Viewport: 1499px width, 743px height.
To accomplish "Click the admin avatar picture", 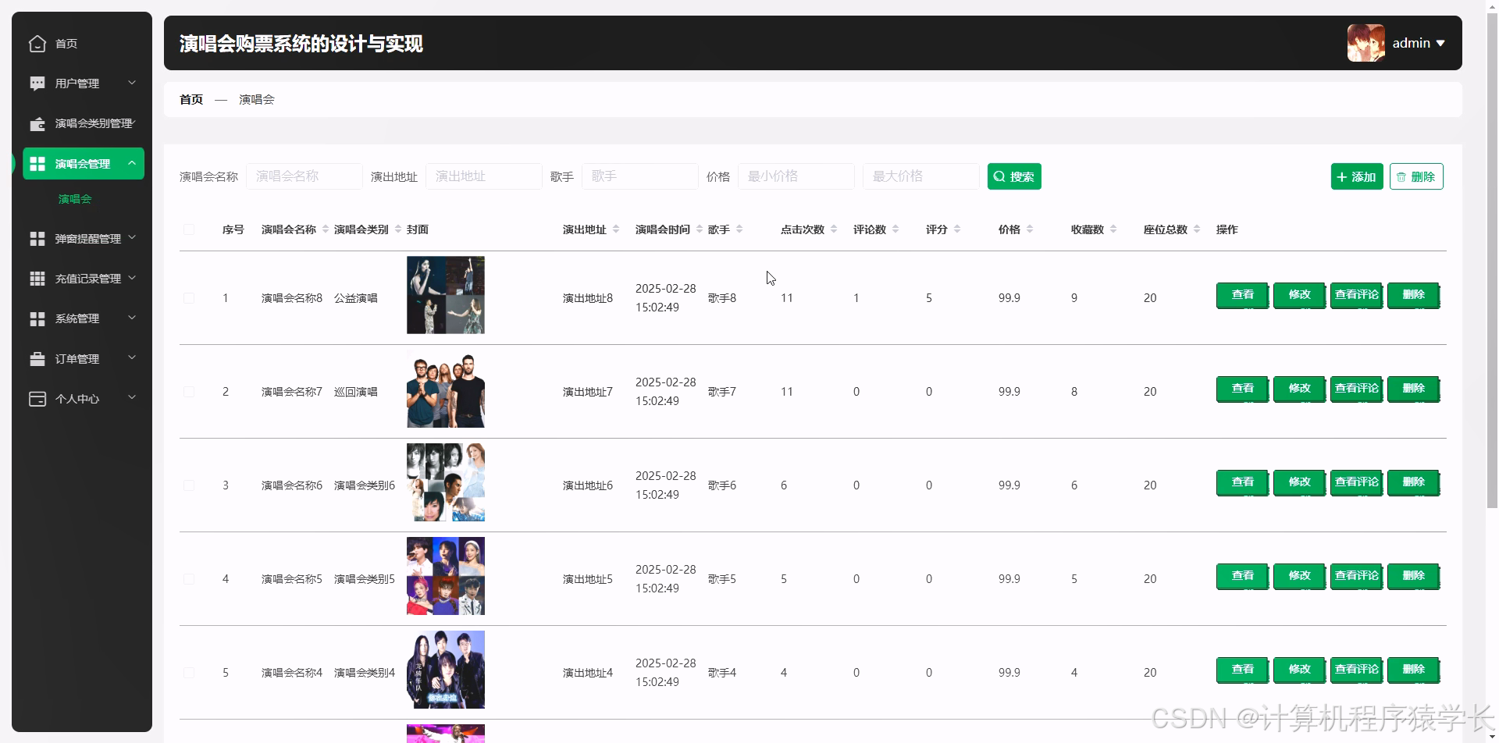I will point(1366,43).
